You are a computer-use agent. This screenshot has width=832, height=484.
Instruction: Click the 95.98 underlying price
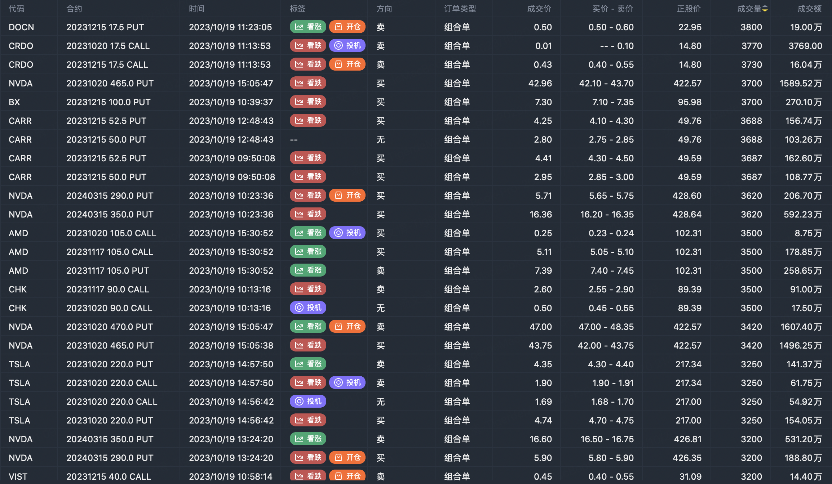690,102
